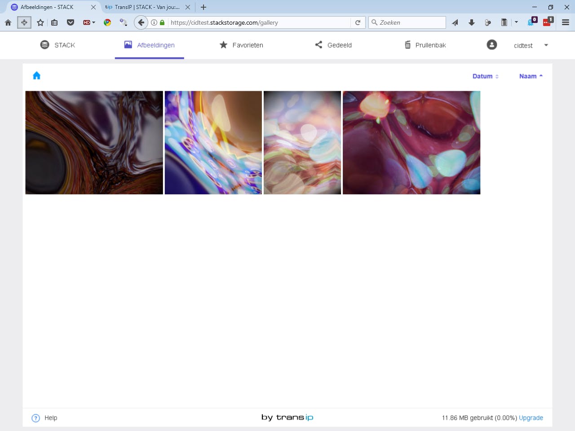575x431 pixels.
Task: Close the Afbeeldingen - STACK browser tab
Action: [x=93, y=7]
